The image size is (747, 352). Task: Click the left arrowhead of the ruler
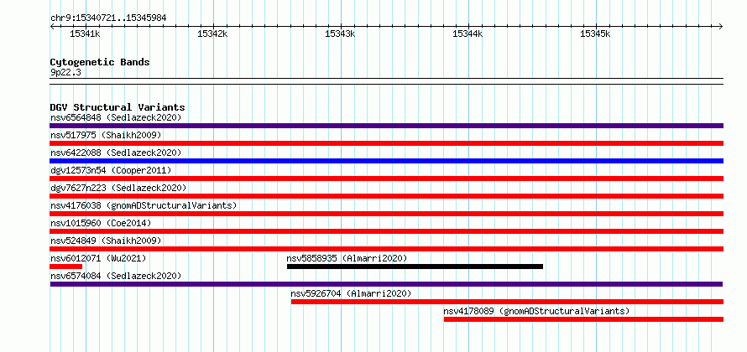tap(52, 27)
